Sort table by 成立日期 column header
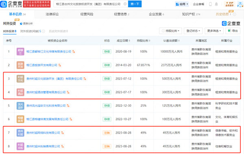 click(123, 41)
